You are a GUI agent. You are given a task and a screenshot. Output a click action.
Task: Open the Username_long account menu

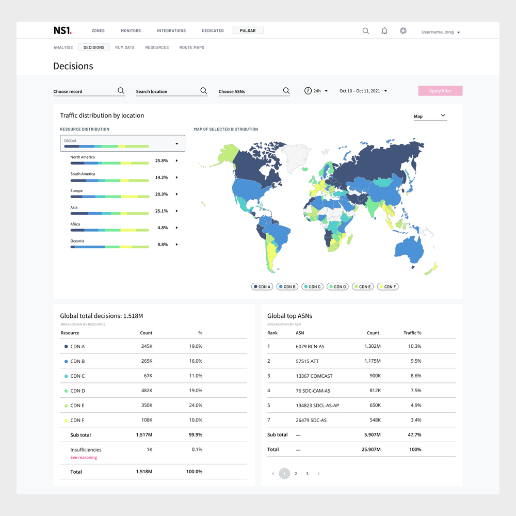[x=441, y=32]
